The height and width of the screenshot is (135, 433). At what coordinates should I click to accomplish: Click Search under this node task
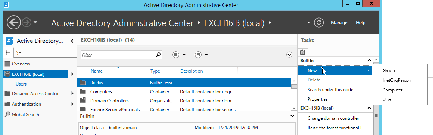coord(330,89)
